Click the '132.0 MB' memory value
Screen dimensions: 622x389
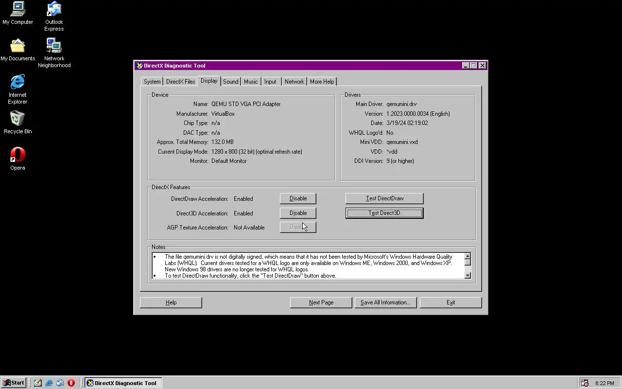pos(223,142)
